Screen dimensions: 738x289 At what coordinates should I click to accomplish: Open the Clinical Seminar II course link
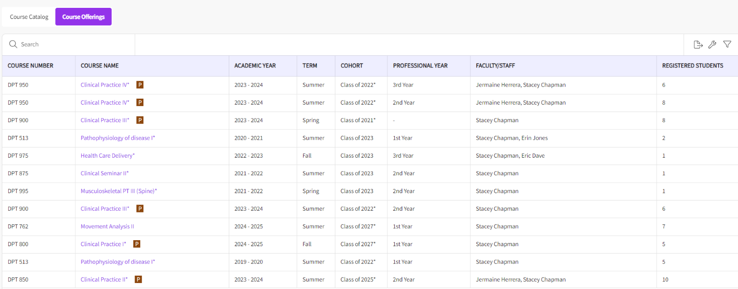(104, 173)
